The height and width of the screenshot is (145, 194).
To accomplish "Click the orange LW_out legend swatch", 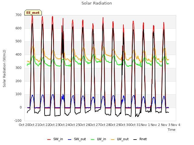I will coord(112,140).
